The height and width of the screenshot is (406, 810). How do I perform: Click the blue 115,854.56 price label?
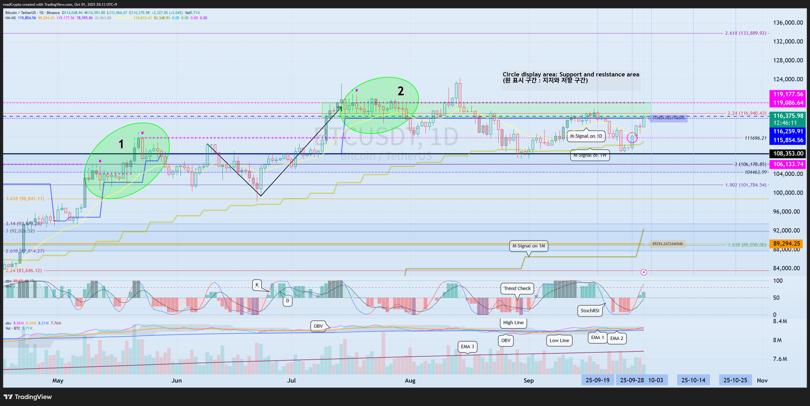coord(788,140)
